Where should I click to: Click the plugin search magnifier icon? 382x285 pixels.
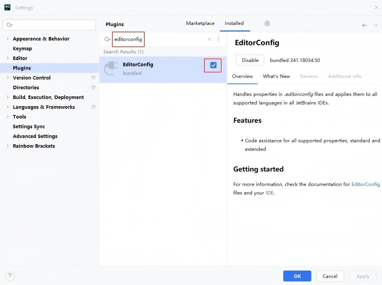pos(107,39)
